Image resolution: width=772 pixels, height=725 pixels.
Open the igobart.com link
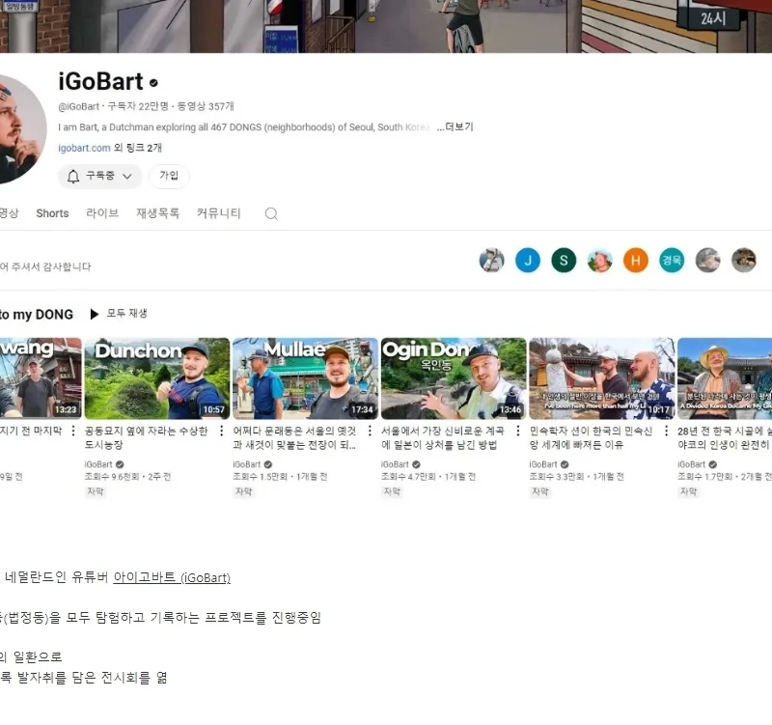(84, 148)
